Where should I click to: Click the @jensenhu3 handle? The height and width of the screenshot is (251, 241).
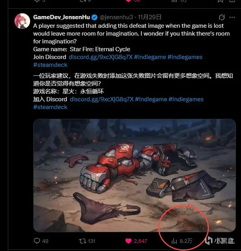click(116, 17)
